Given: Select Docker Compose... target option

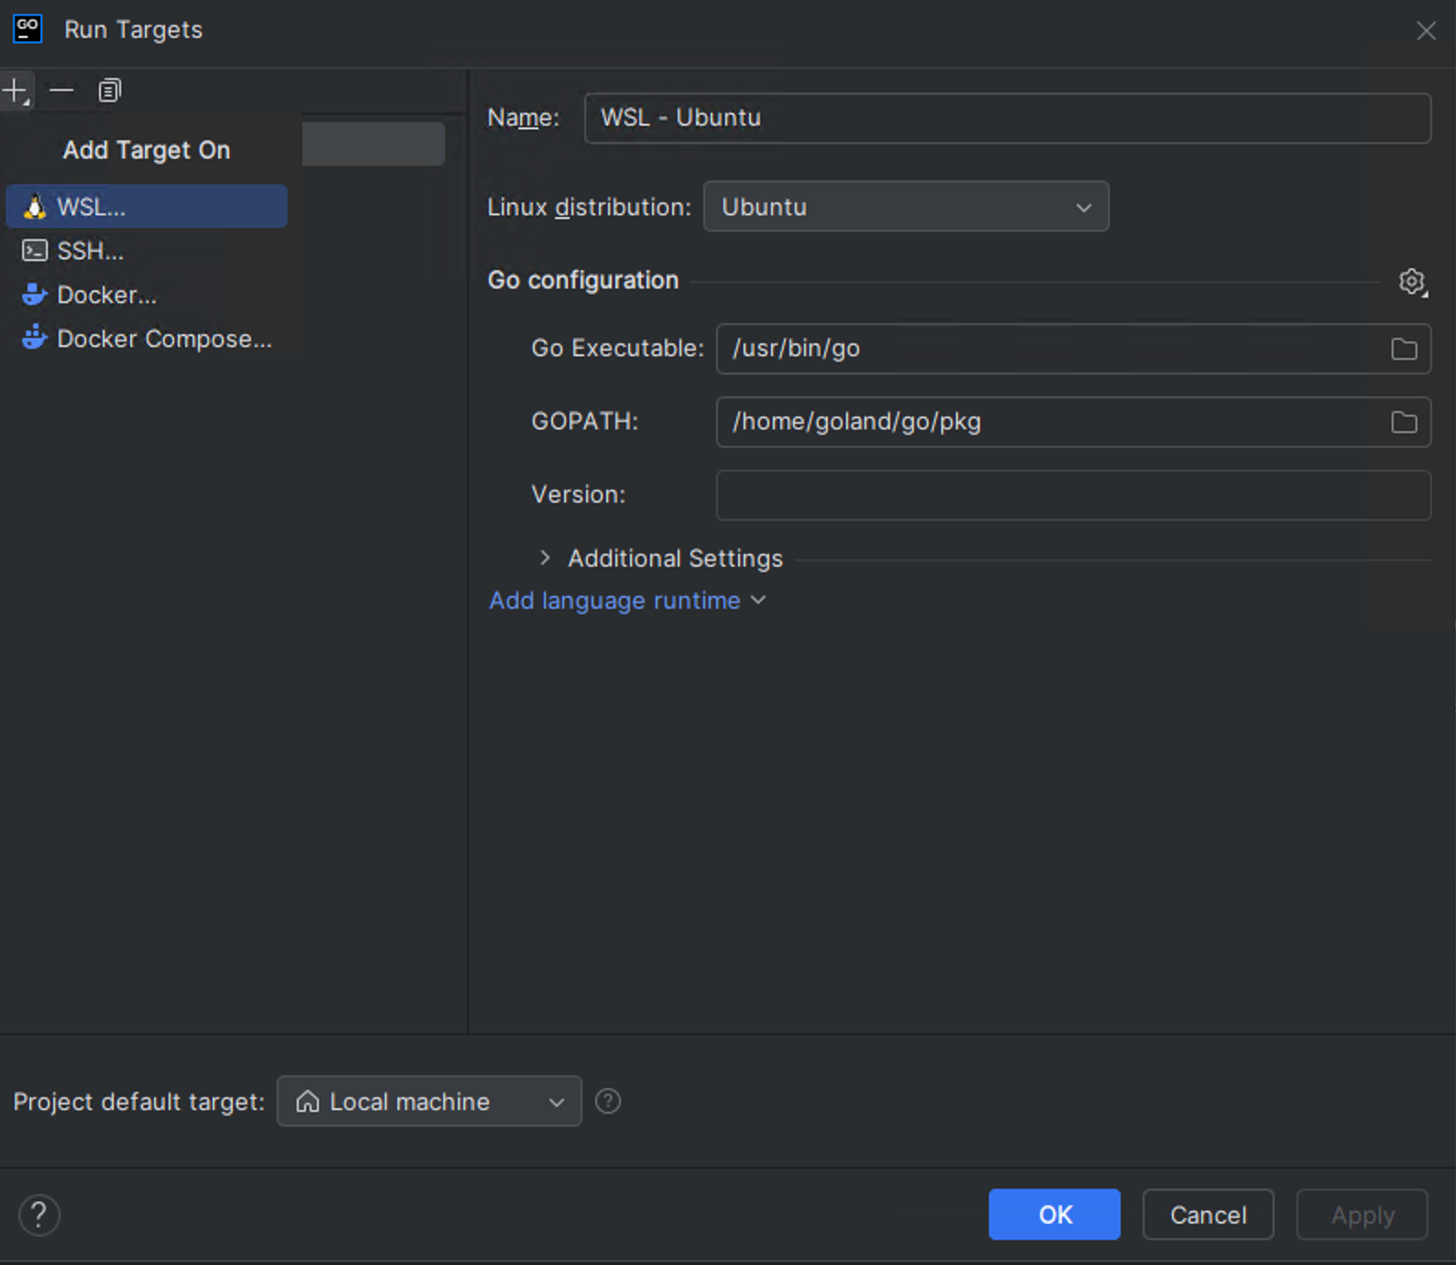Looking at the screenshot, I should pyautogui.click(x=163, y=339).
